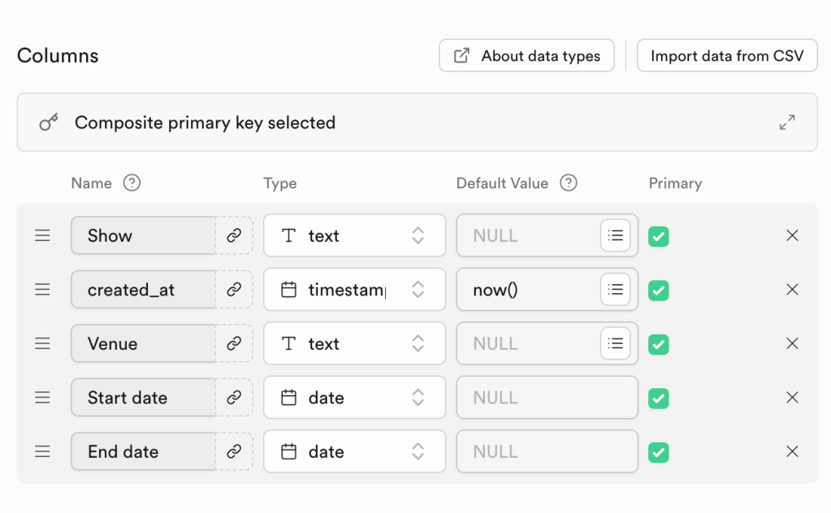Disable primary key on End date column
The image size is (831, 513).
coord(659,452)
